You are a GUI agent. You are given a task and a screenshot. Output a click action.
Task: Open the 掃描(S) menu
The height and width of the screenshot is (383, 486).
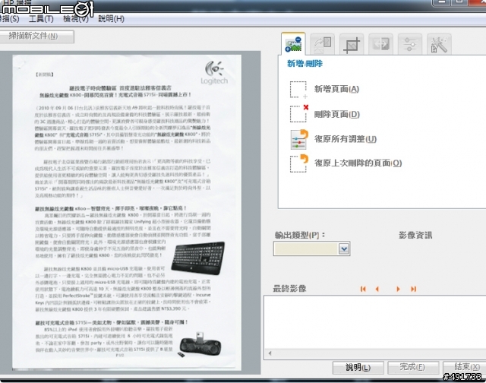point(9,19)
